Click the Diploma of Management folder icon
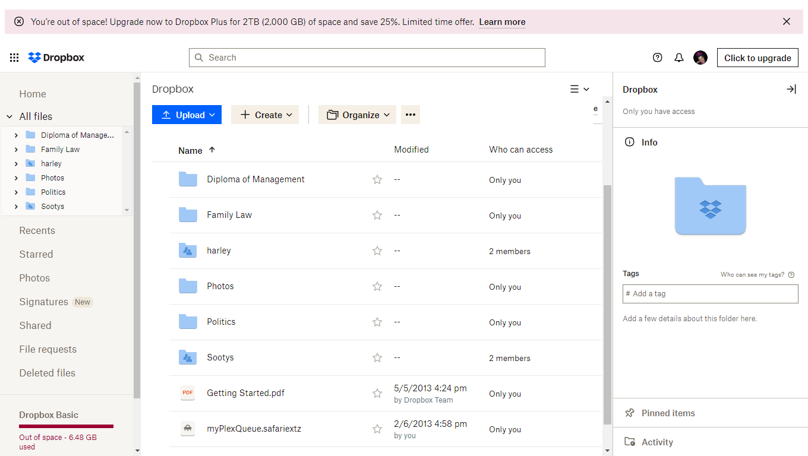The image size is (808, 456). coord(188,179)
